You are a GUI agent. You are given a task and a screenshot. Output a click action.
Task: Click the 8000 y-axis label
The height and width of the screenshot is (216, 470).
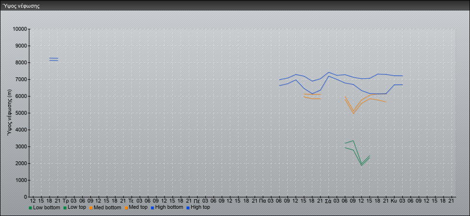21,62
